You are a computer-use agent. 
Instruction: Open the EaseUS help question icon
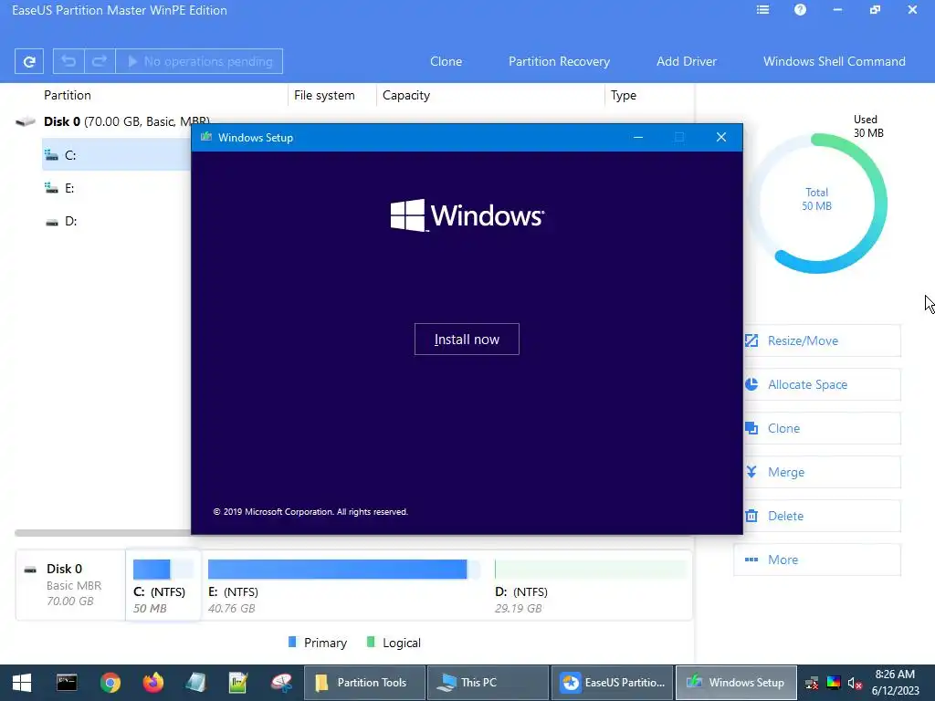click(x=800, y=10)
